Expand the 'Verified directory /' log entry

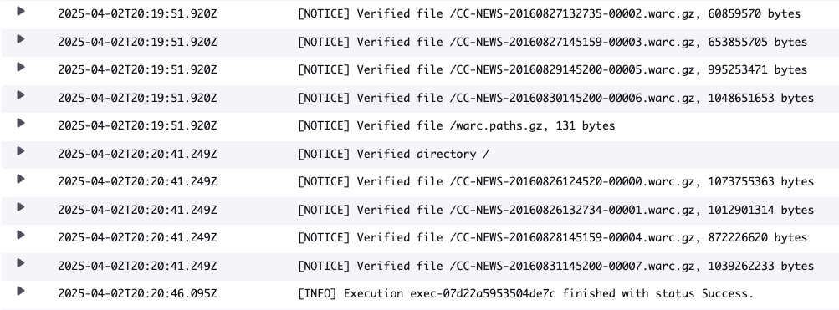(21, 150)
